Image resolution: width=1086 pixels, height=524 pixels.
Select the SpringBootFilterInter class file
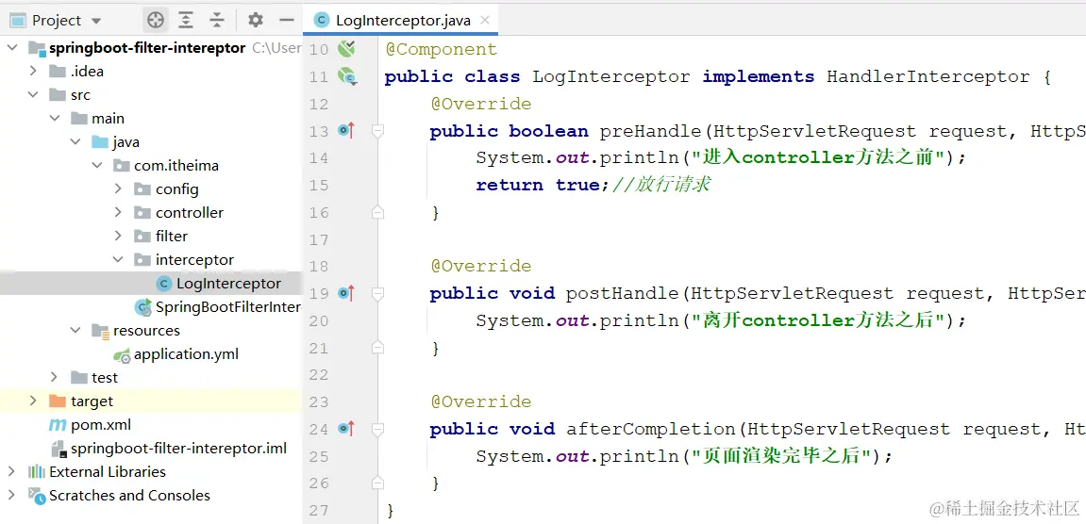151,306
